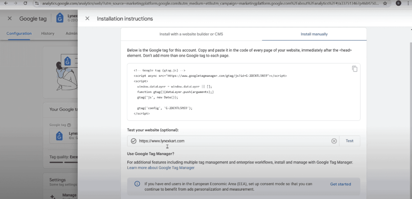Click the script async src line
This screenshot has width=412, height=199.
tap(210, 76)
